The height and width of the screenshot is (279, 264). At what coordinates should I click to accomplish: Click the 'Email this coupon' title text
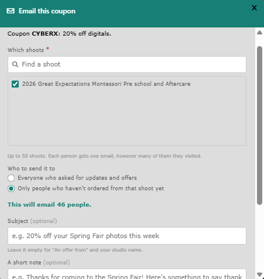pyautogui.click(x=47, y=11)
